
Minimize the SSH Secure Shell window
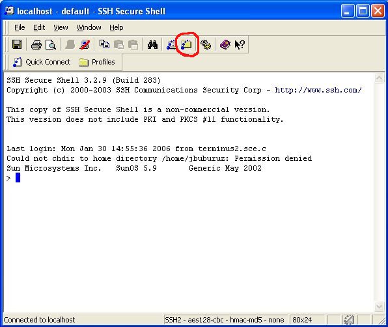[x=347, y=11]
